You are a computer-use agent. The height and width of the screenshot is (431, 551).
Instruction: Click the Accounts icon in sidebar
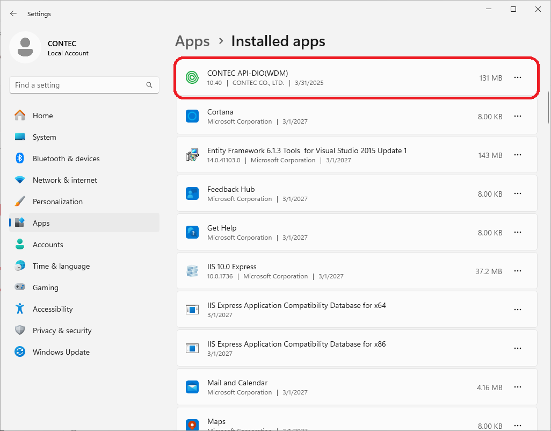[20, 245]
